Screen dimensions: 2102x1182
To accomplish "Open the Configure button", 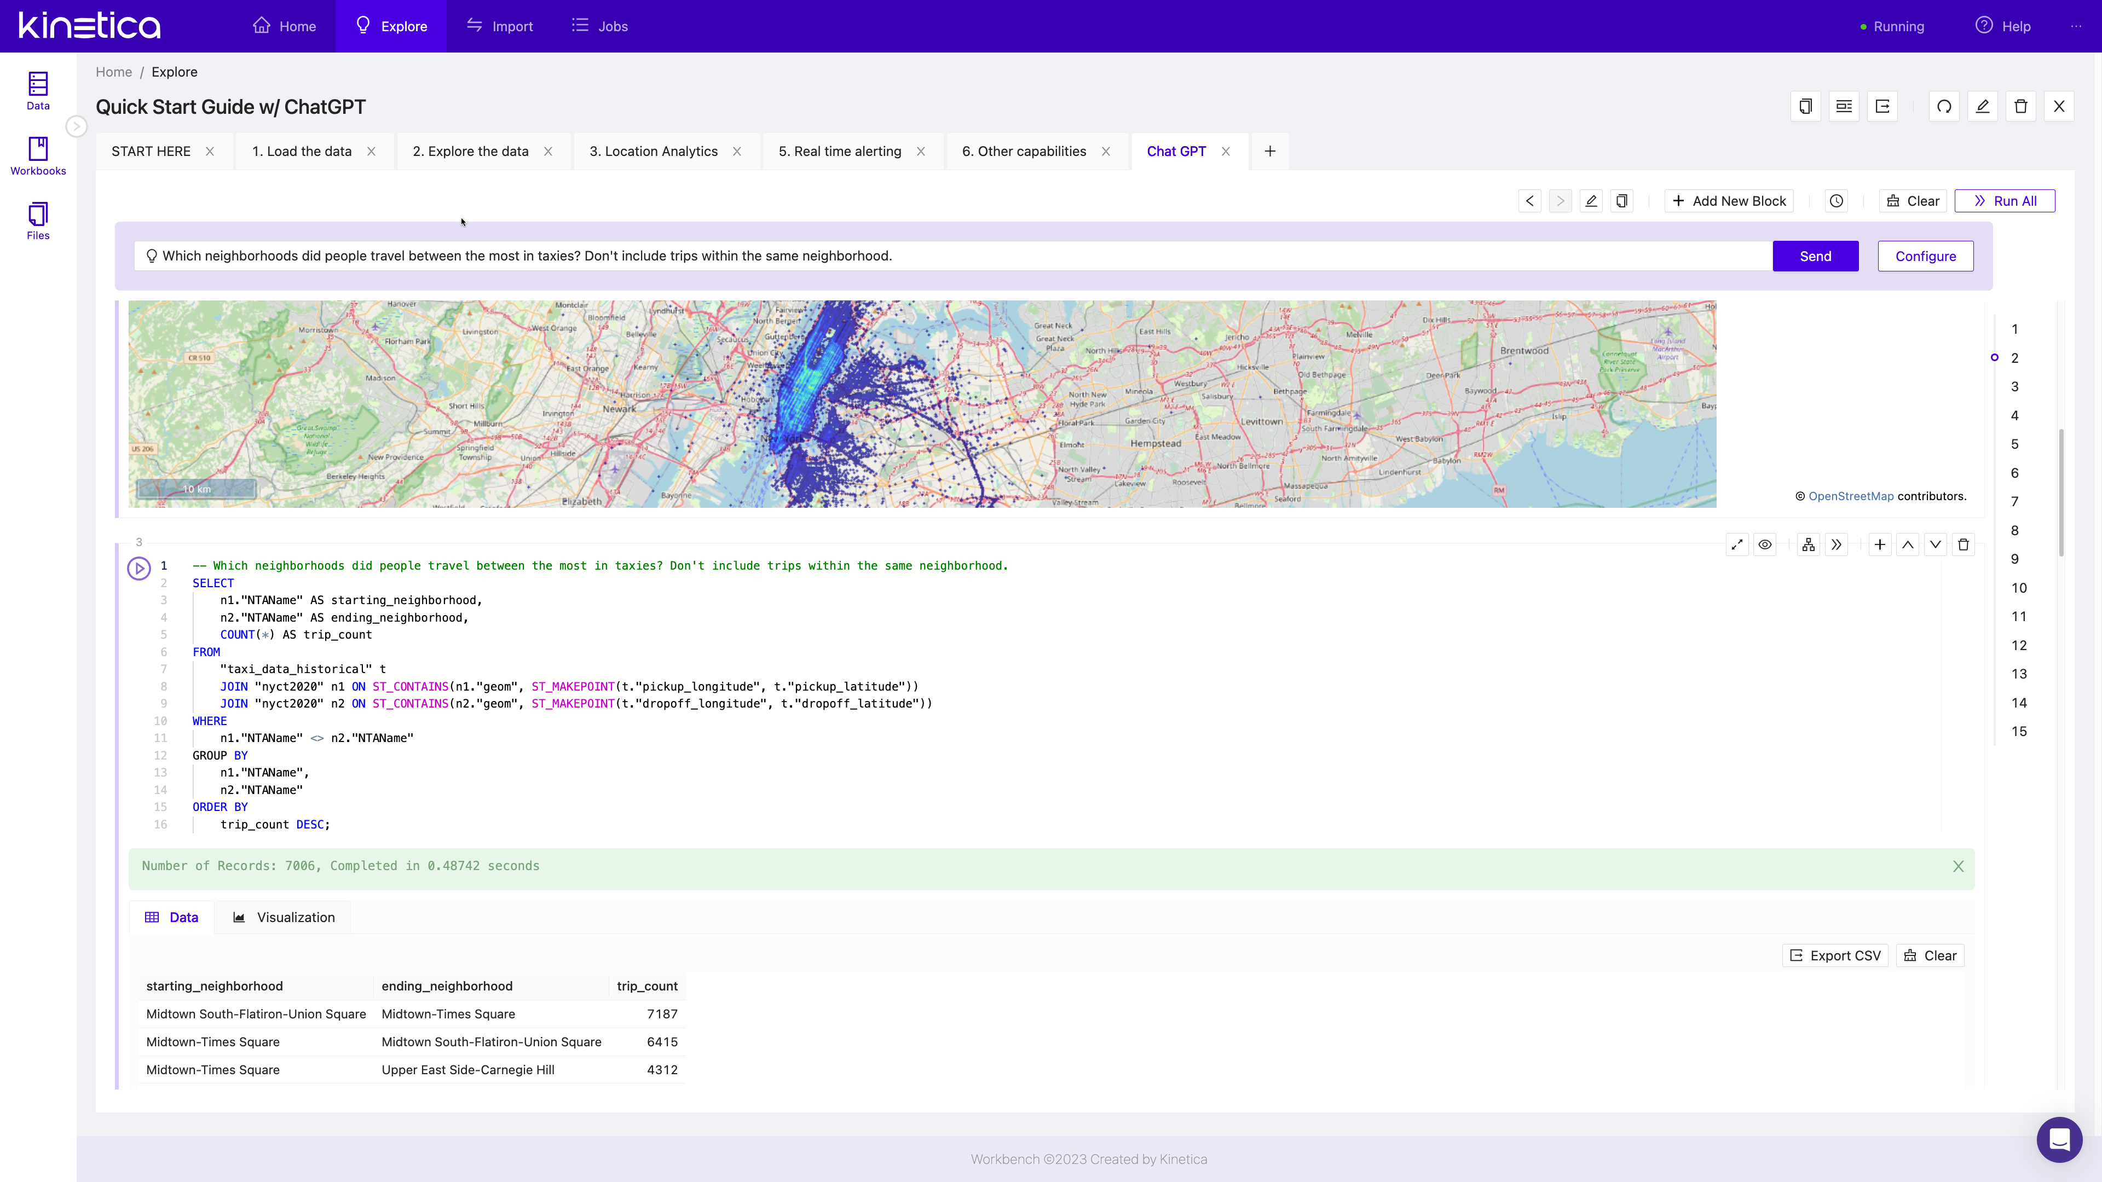I will point(1926,256).
